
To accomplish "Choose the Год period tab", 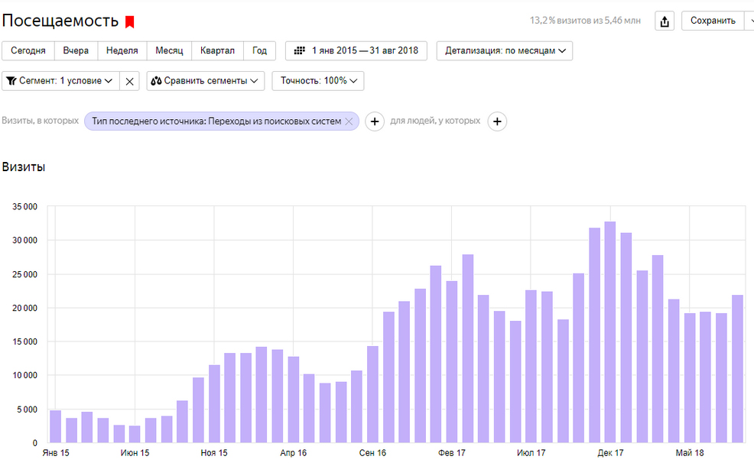I will click(260, 50).
